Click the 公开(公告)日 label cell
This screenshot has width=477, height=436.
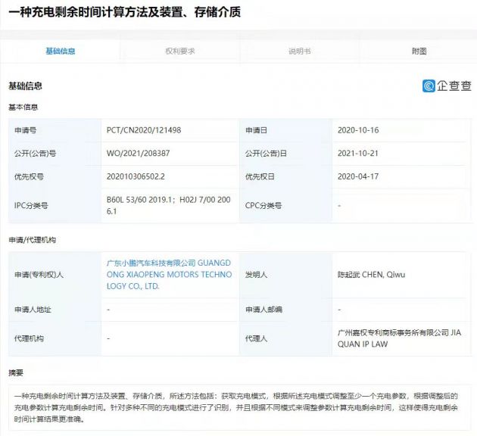285,154
